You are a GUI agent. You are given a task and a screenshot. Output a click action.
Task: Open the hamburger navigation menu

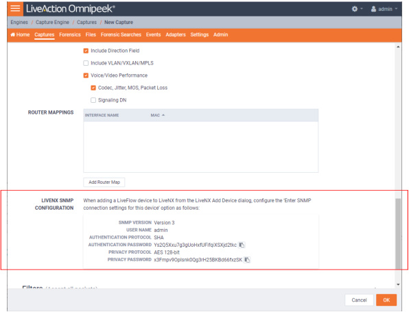pos(15,9)
